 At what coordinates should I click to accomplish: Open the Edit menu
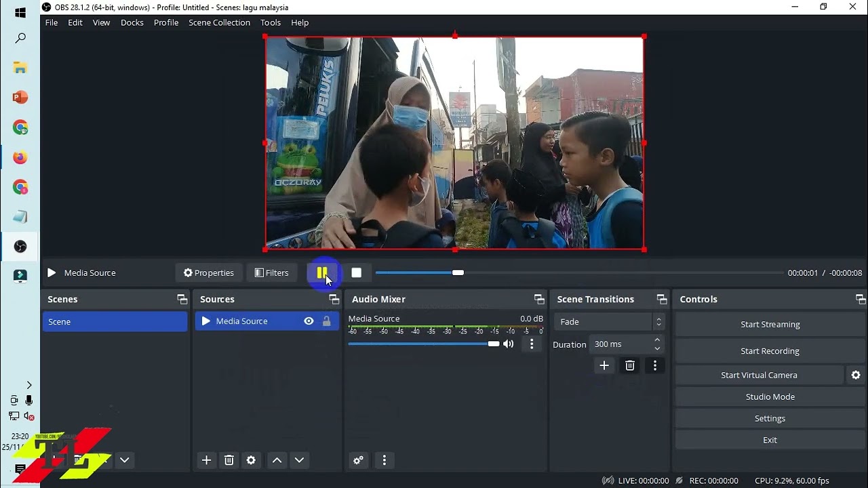(x=75, y=22)
